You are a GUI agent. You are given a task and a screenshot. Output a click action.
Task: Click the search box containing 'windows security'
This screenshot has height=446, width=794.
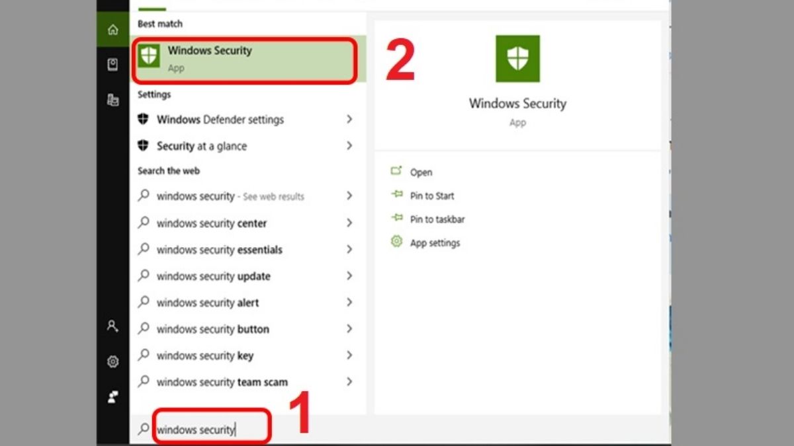coord(212,430)
